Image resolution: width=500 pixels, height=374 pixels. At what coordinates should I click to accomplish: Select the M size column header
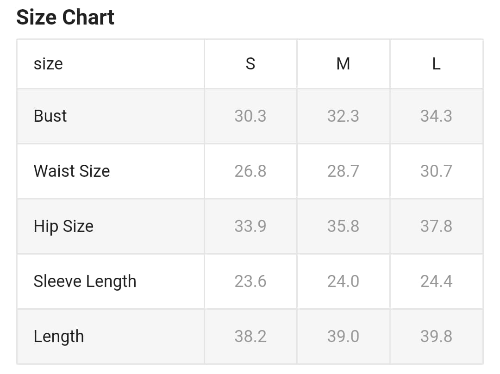(x=343, y=63)
